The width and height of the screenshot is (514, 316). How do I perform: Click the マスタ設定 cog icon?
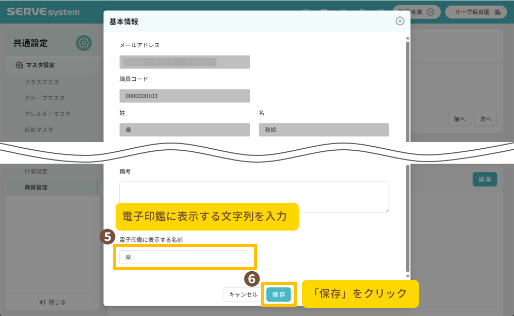pos(19,65)
